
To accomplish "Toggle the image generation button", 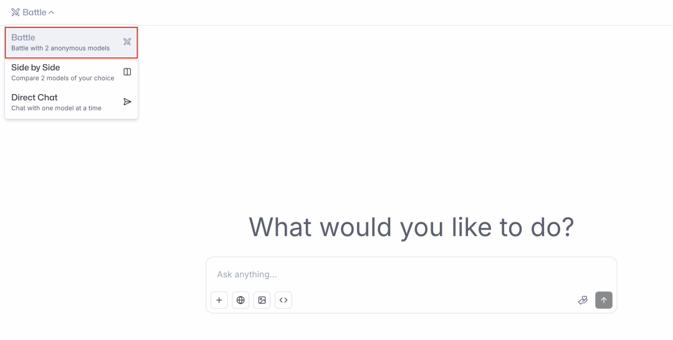I will (x=262, y=300).
